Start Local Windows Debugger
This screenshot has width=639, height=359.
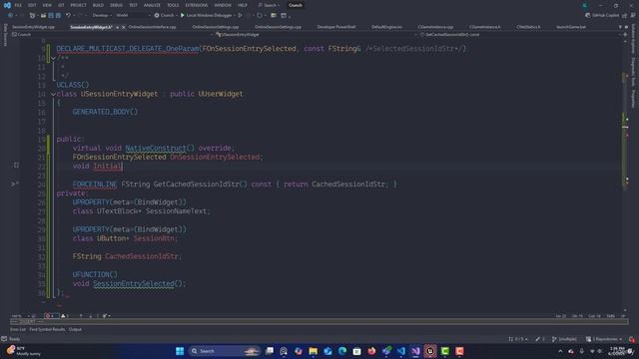pos(207,16)
